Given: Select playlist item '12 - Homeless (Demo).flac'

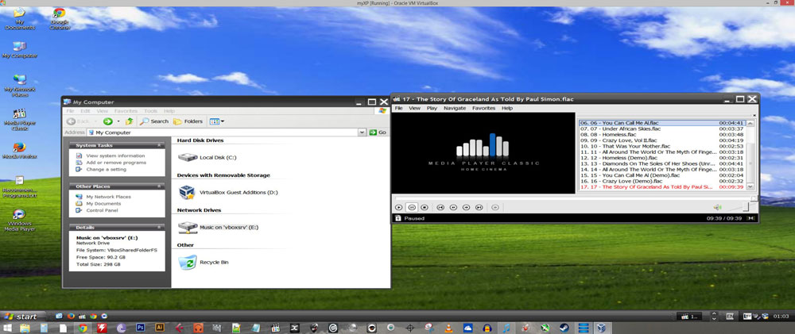Looking at the screenshot, I should (662, 158).
